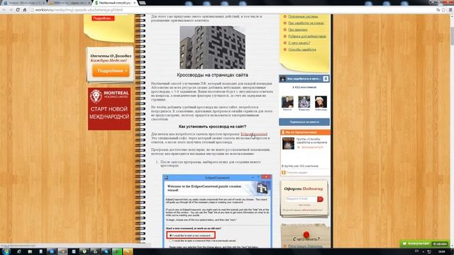Open the Windows Start menu
454x255 pixels.
6,251
